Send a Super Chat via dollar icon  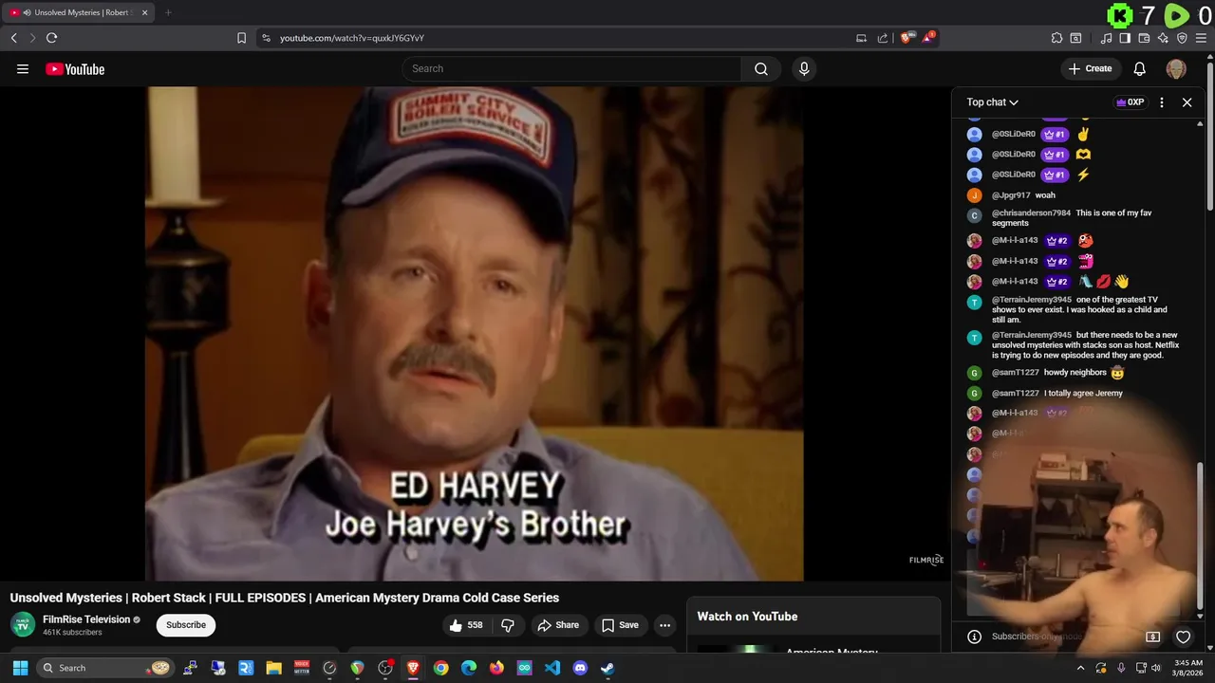pos(1152,637)
